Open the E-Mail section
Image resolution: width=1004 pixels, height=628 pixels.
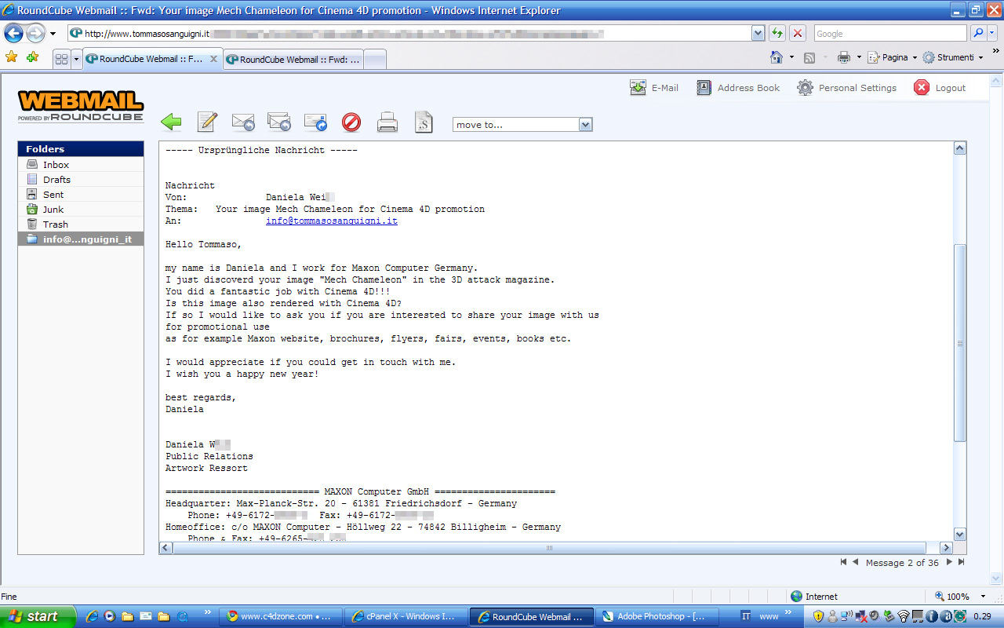[x=654, y=88]
